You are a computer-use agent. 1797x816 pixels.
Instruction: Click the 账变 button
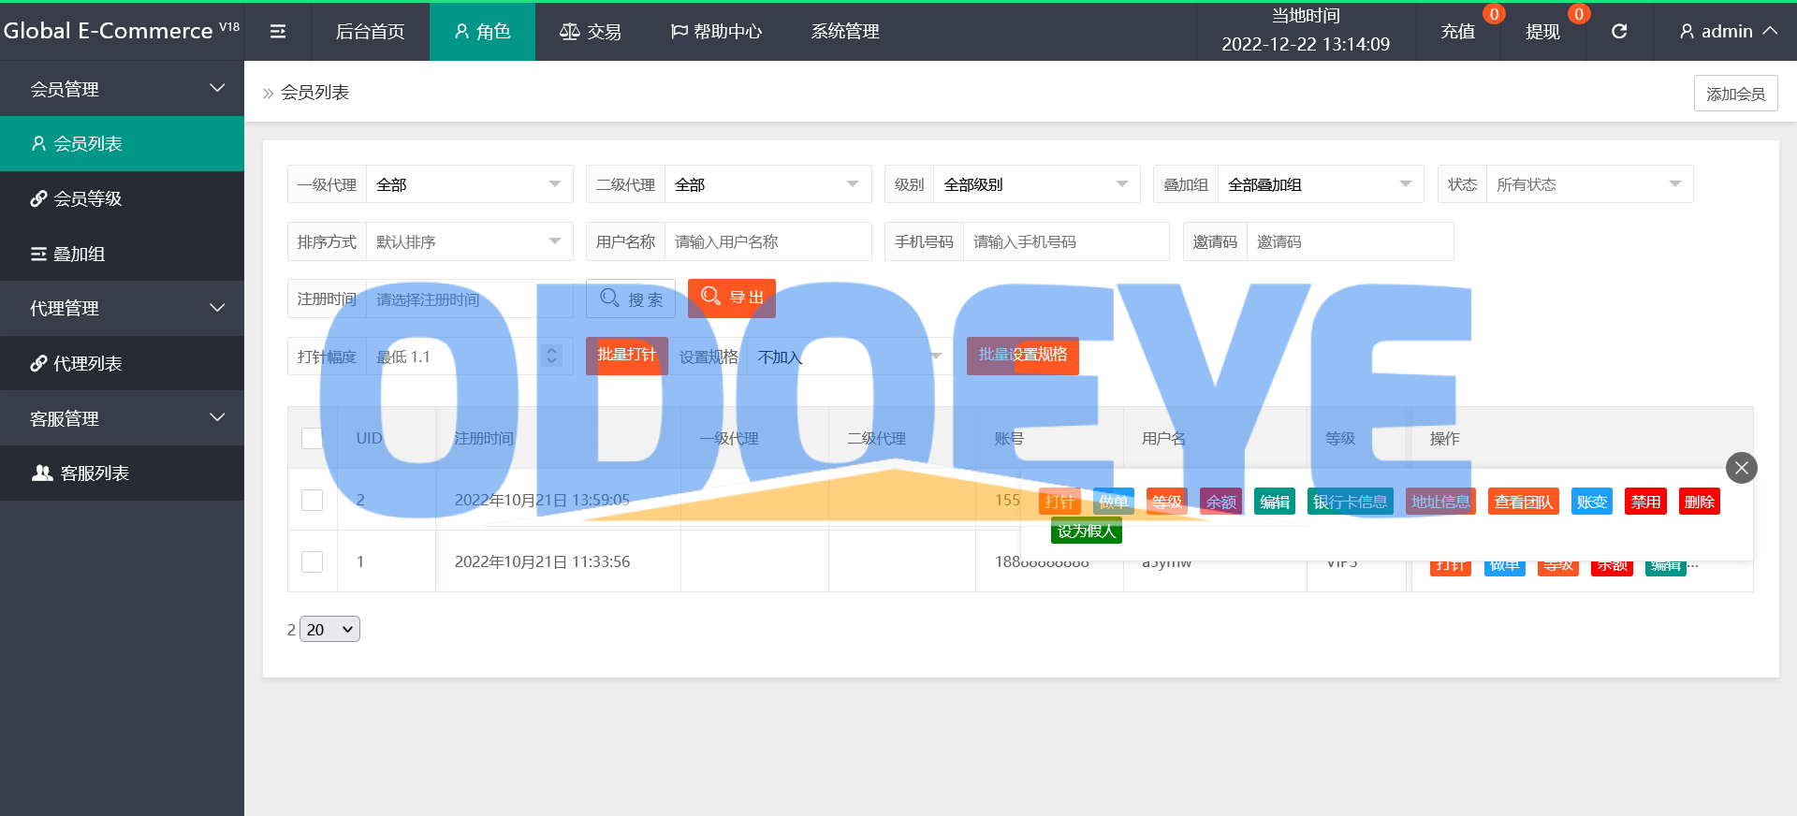(x=1592, y=502)
